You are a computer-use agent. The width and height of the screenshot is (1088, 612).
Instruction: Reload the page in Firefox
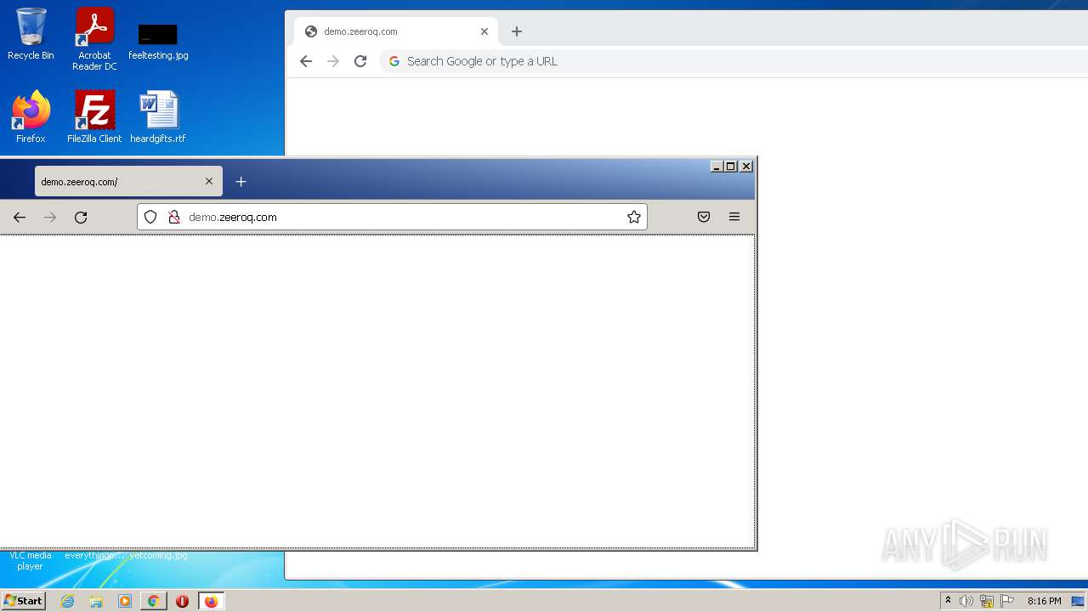point(81,218)
